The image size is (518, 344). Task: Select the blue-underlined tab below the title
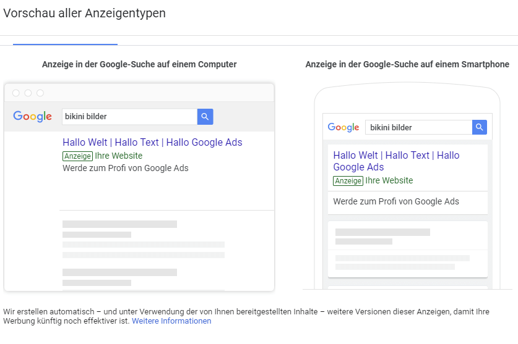65,41
